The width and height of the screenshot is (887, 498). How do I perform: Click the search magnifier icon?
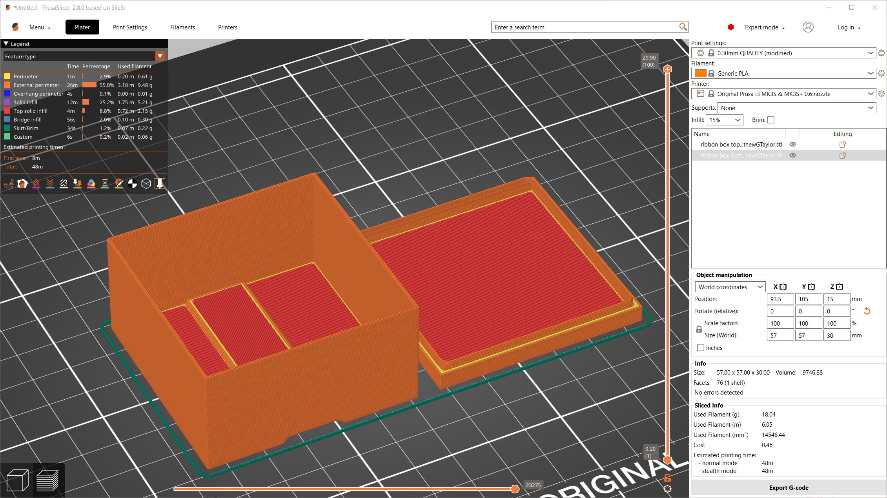(683, 27)
